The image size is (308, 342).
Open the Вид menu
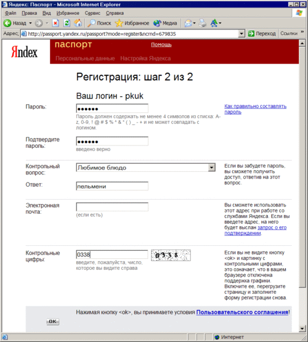coord(46,13)
